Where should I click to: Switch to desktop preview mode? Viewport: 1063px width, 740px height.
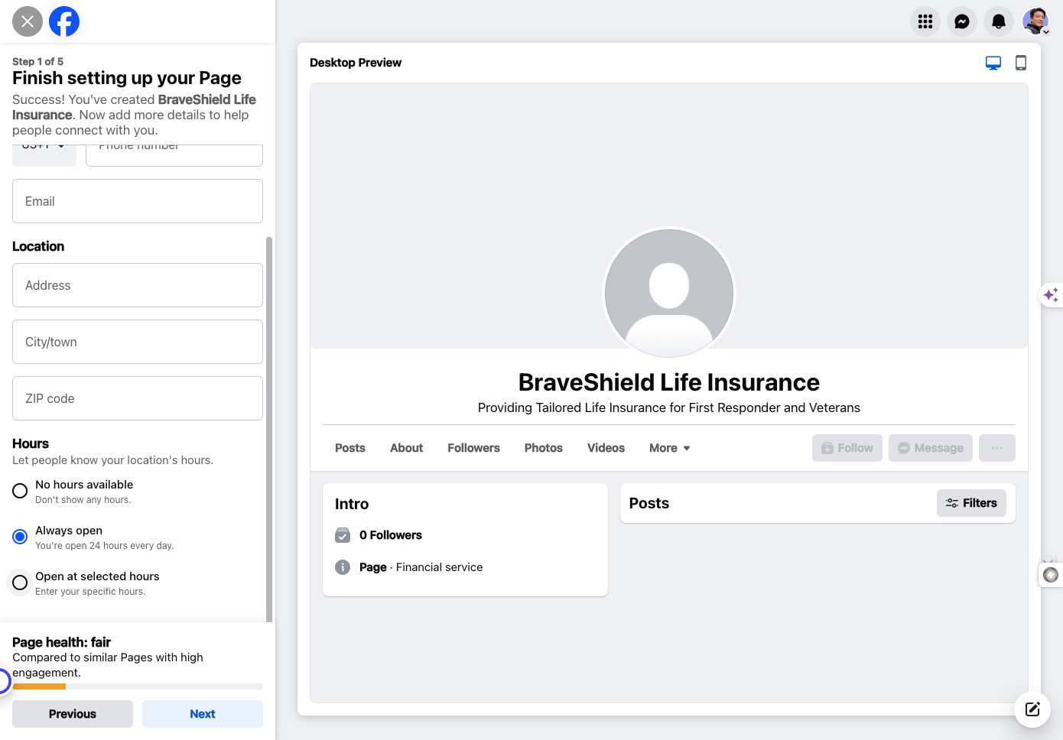point(993,63)
